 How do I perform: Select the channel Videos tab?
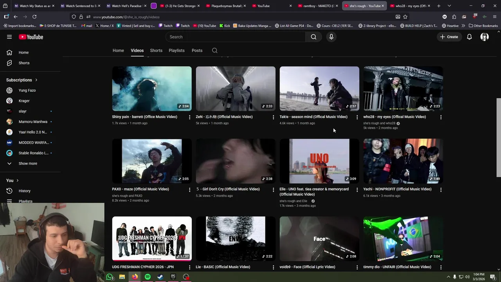pyautogui.click(x=137, y=51)
